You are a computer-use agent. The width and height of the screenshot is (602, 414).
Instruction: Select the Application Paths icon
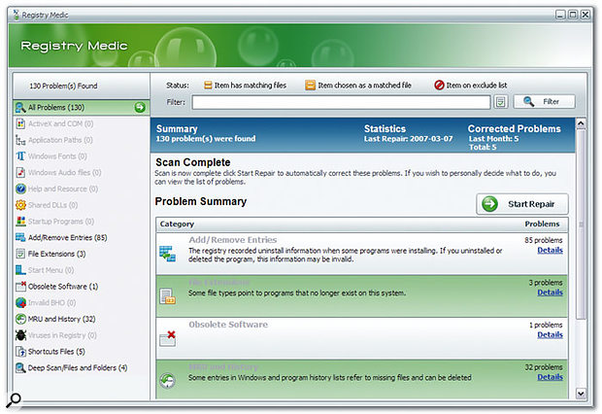(20, 140)
